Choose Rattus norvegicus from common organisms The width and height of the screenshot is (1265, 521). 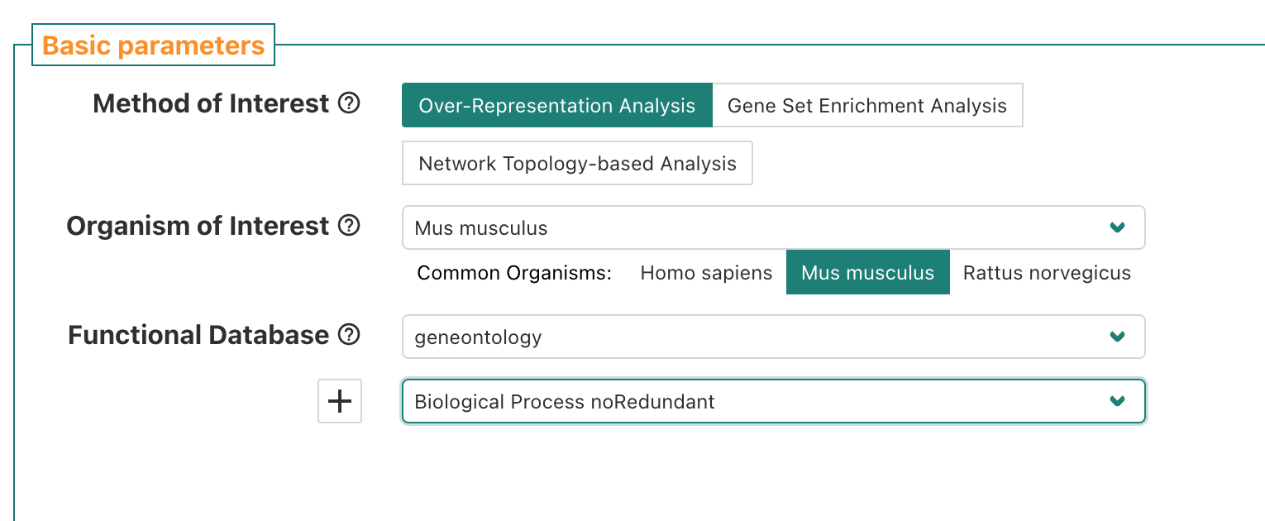pyautogui.click(x=1047, y=273)
